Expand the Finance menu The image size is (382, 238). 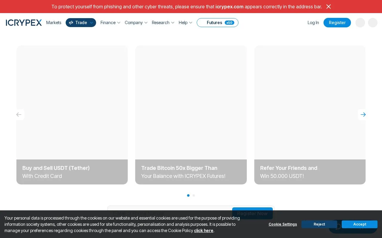point(110,23)
